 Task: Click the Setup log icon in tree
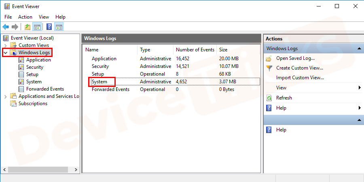point(21,74)
